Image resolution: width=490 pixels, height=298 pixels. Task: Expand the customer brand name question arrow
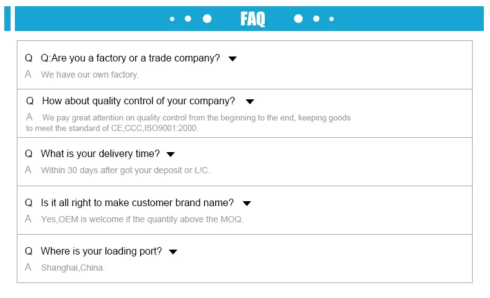tap(246, 204)
